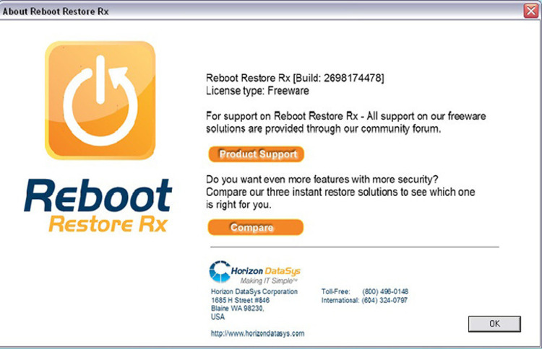This screenshot has width=542, height=349.
Task: Click the About Reboot Restore Rx title
Action: (56, 12)
